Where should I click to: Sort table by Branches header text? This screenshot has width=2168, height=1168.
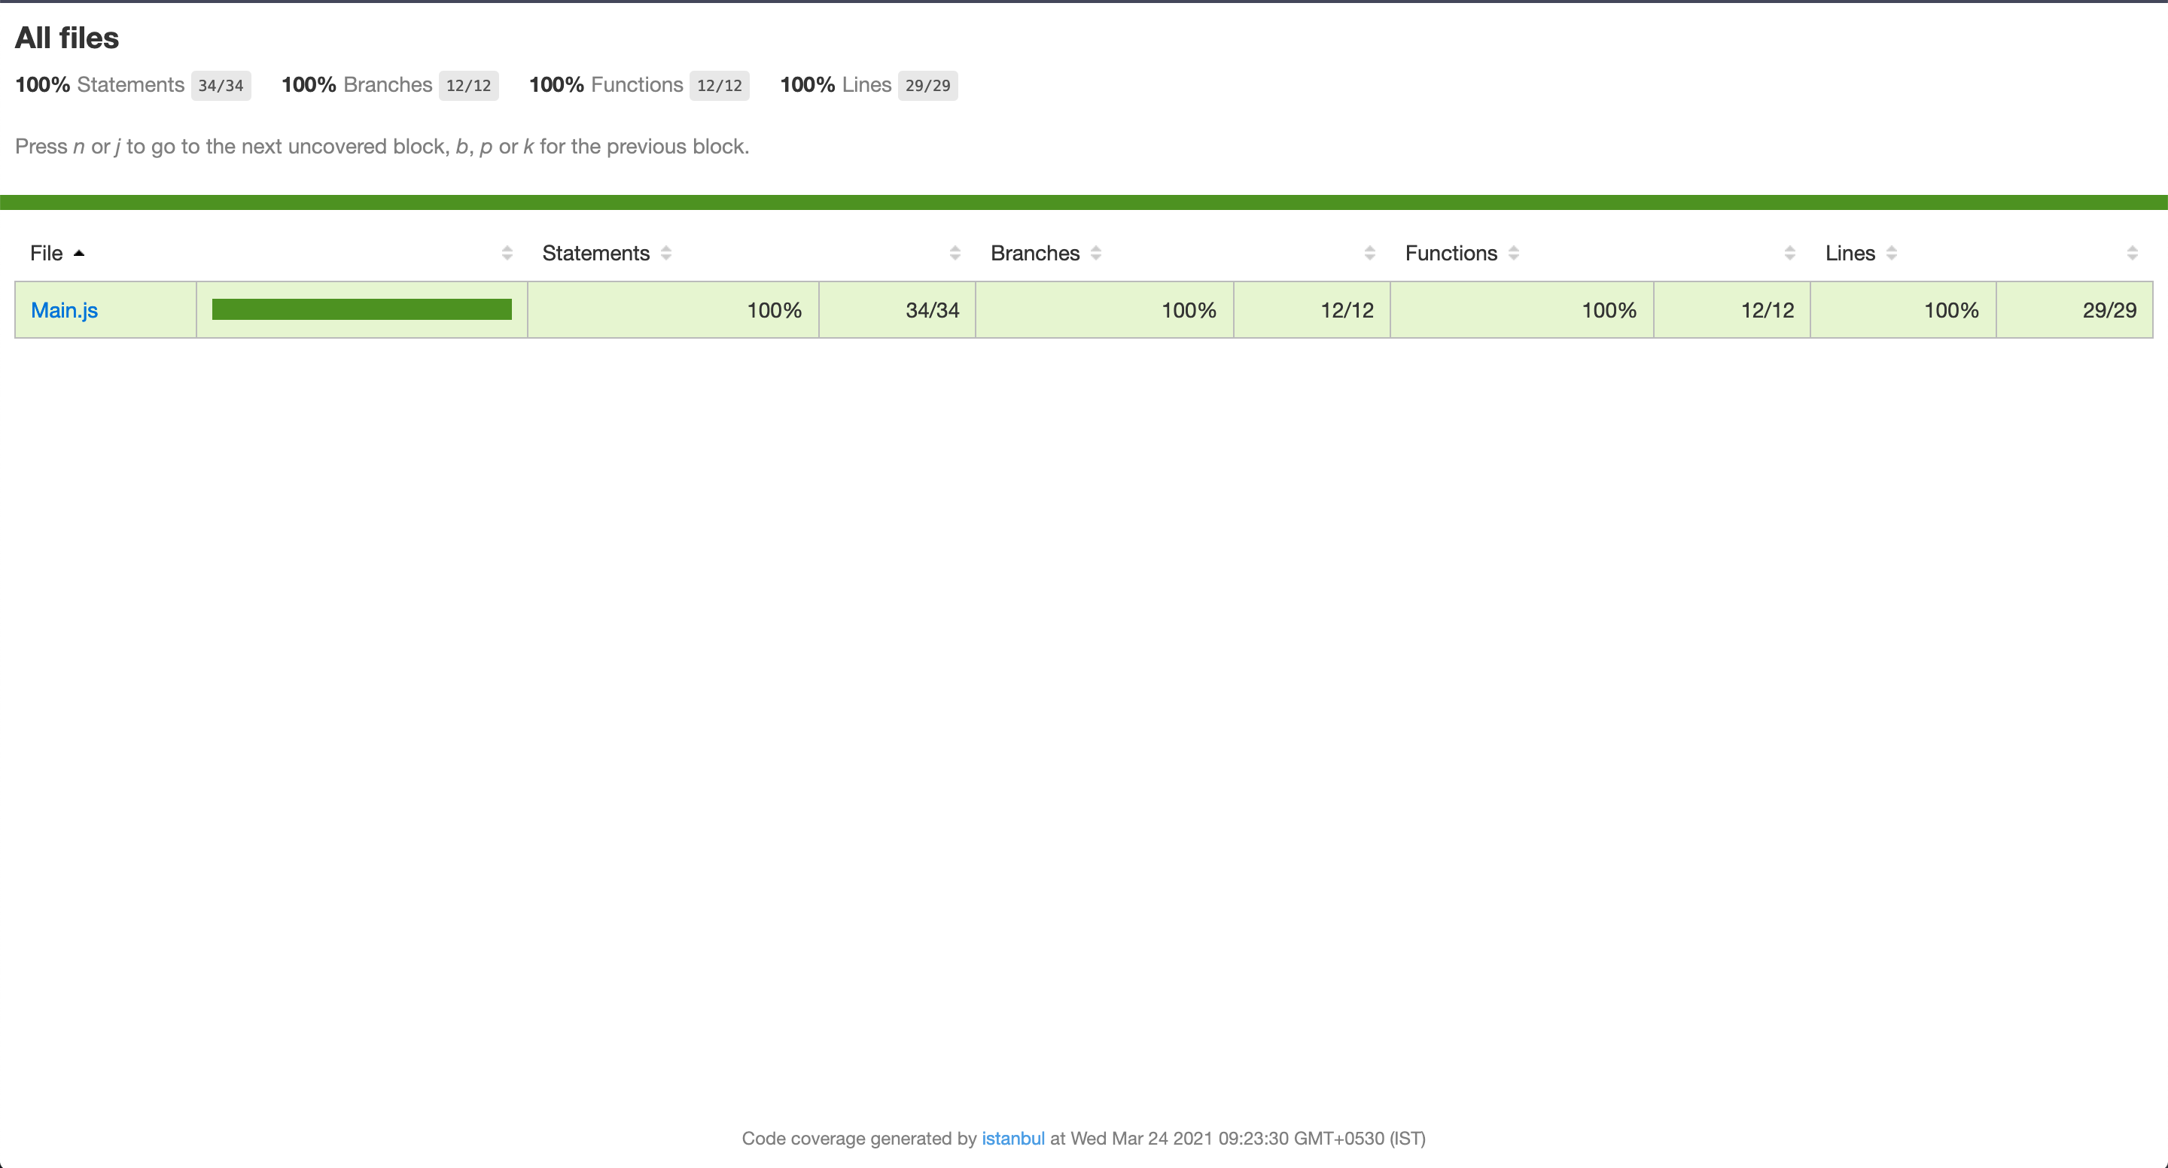1034,254
